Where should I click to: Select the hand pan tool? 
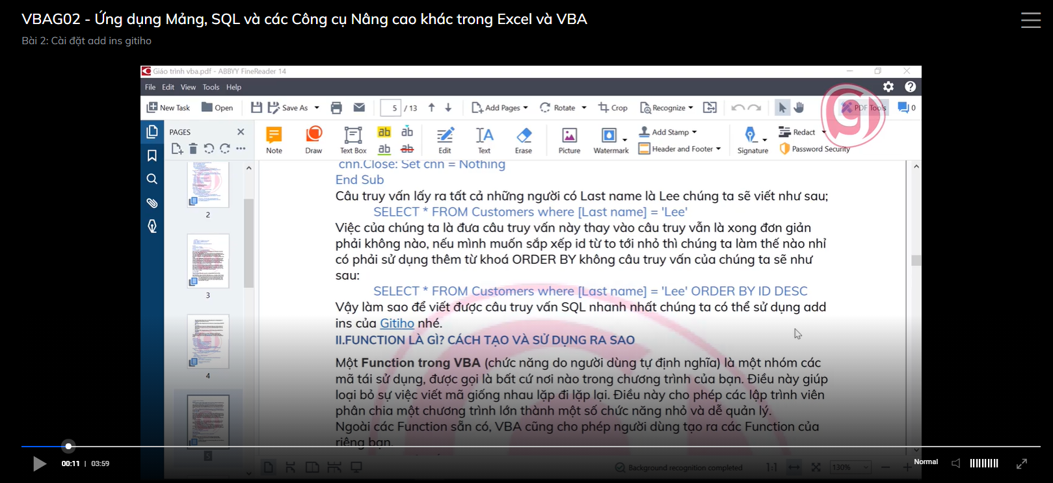coord(799,108)
